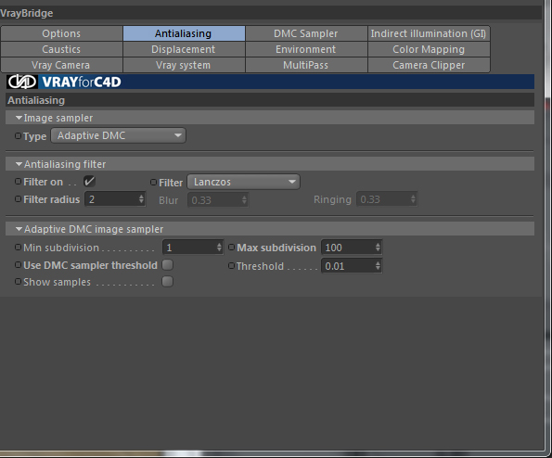The height and width of the screenshot is (458, 552).
Task: Open the Options tab
Action: (x=61, y=33)
